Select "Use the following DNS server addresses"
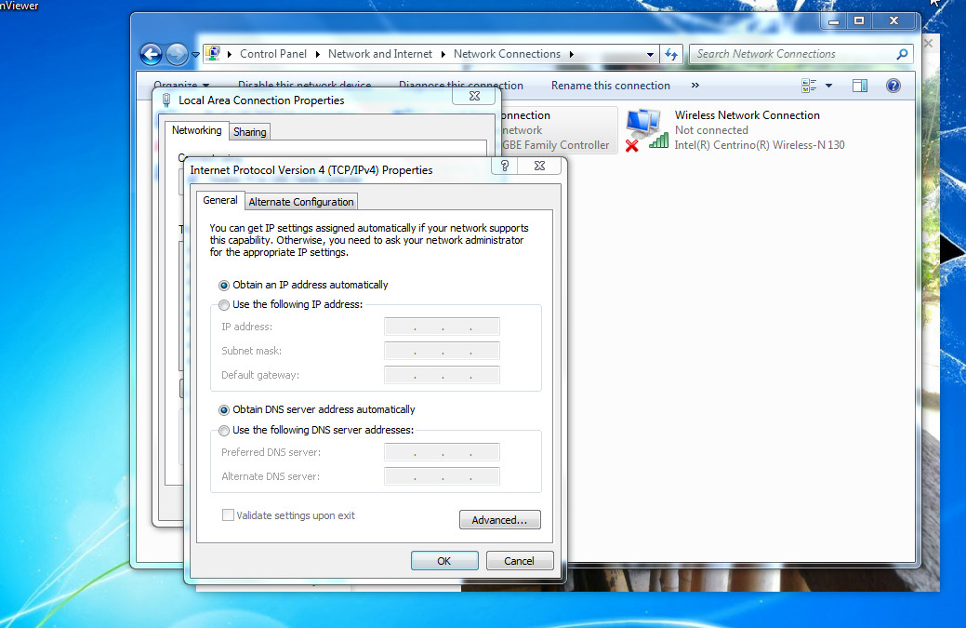The image size is (966, 628). pyautogui.click(x=224, y=431)
